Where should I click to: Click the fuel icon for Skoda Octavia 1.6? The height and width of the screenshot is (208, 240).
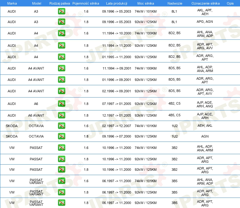(61, 126)
